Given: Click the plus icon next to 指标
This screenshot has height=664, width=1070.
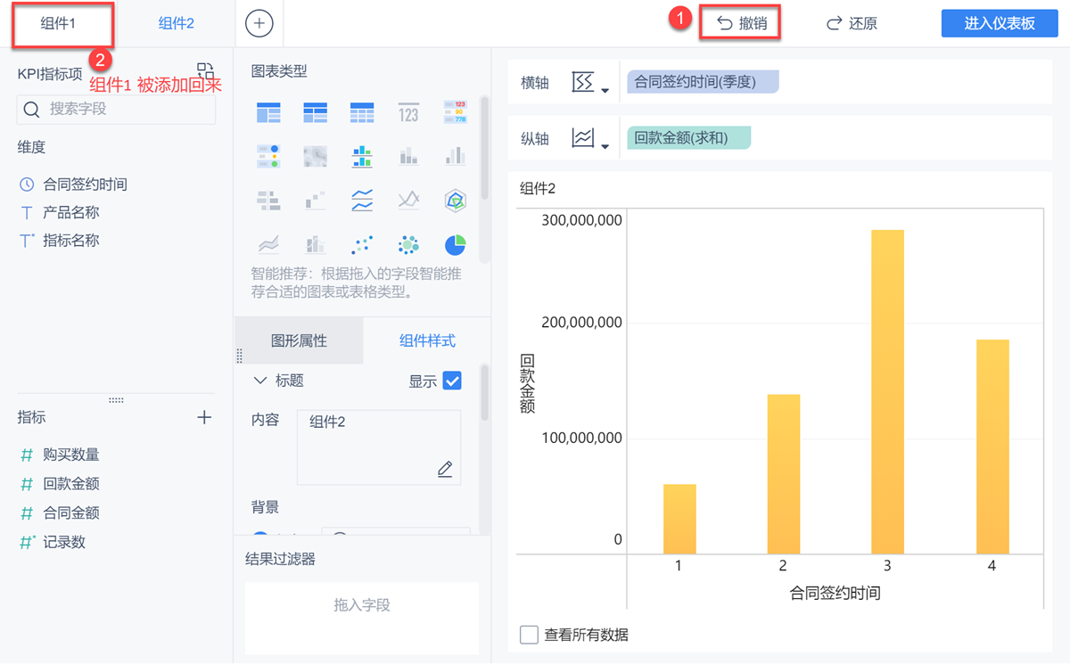Looking at the screenshot, I should click(x=204, y=417).
